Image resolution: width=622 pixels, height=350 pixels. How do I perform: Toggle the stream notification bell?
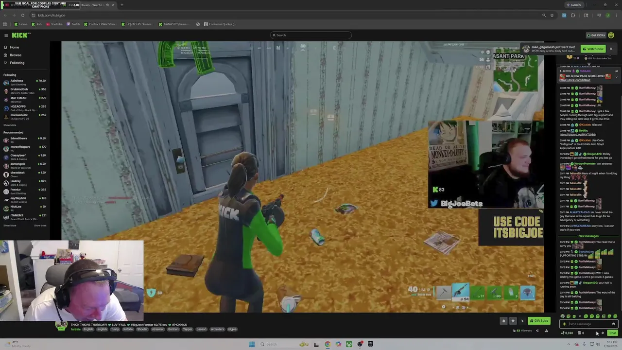click(503, 321)
